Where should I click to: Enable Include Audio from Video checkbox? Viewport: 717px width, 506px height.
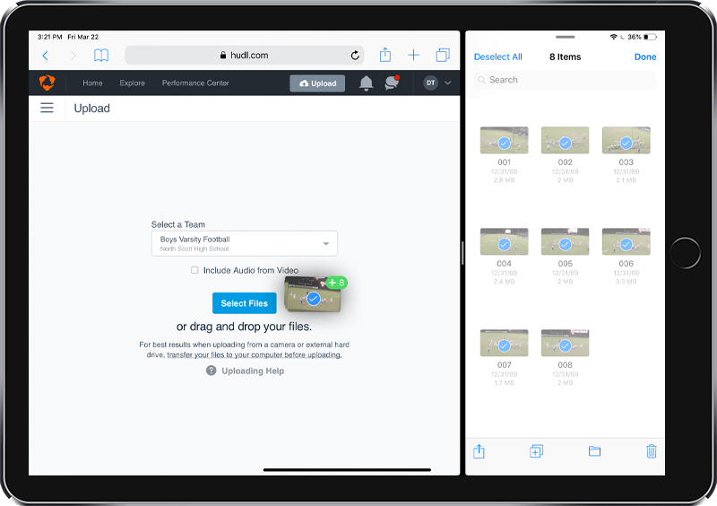(194, 270)
